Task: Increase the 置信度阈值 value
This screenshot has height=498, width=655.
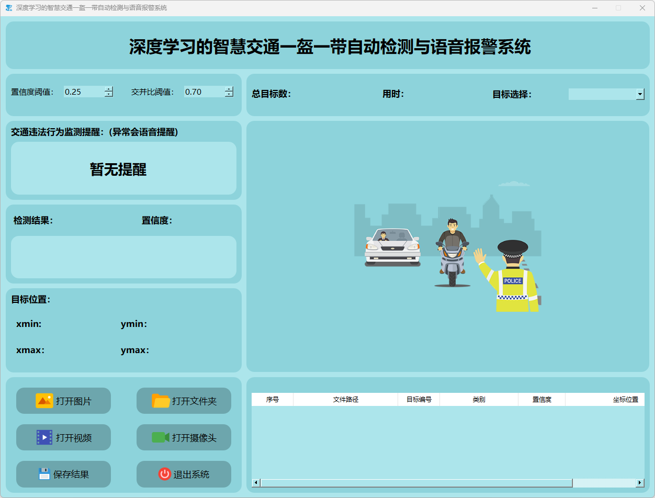Action: click(108, 89)
